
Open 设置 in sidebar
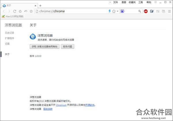point(7,44)
